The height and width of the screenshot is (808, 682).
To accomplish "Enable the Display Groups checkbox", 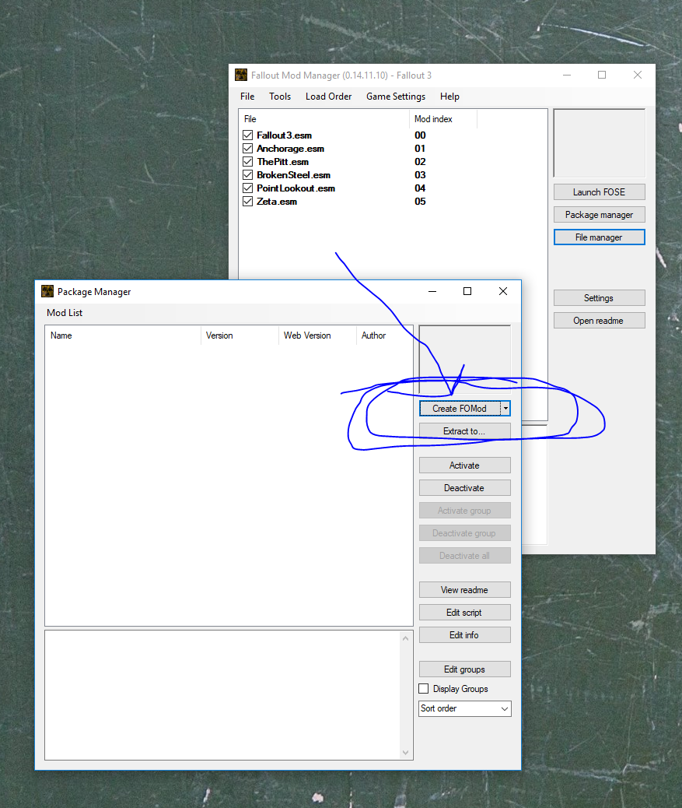I will [424, 688].
